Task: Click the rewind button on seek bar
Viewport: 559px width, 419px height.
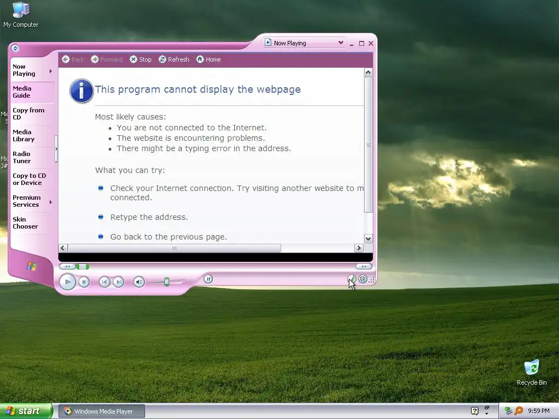Action: (67, 266)
